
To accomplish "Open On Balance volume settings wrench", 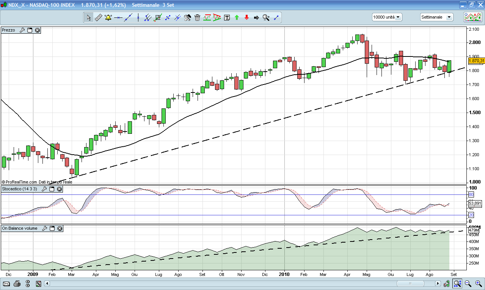I will 44,228.
